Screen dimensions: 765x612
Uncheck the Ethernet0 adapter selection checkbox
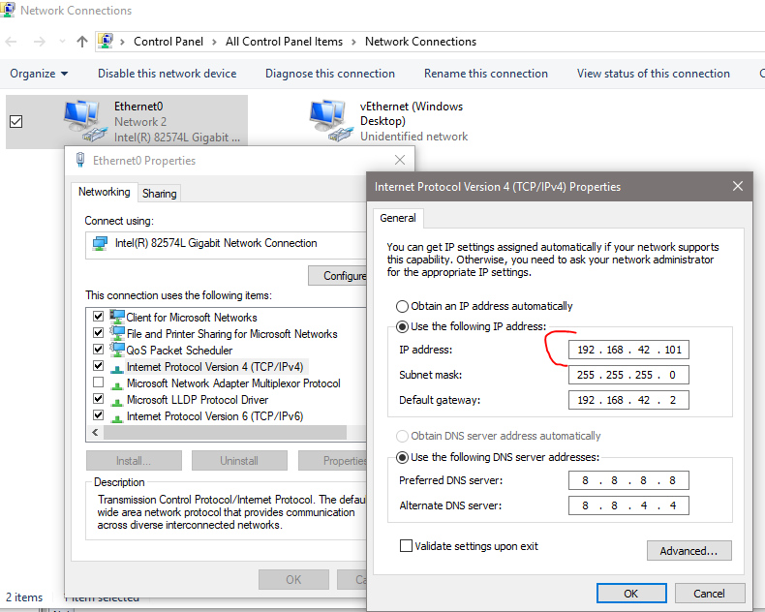point(16,121)
